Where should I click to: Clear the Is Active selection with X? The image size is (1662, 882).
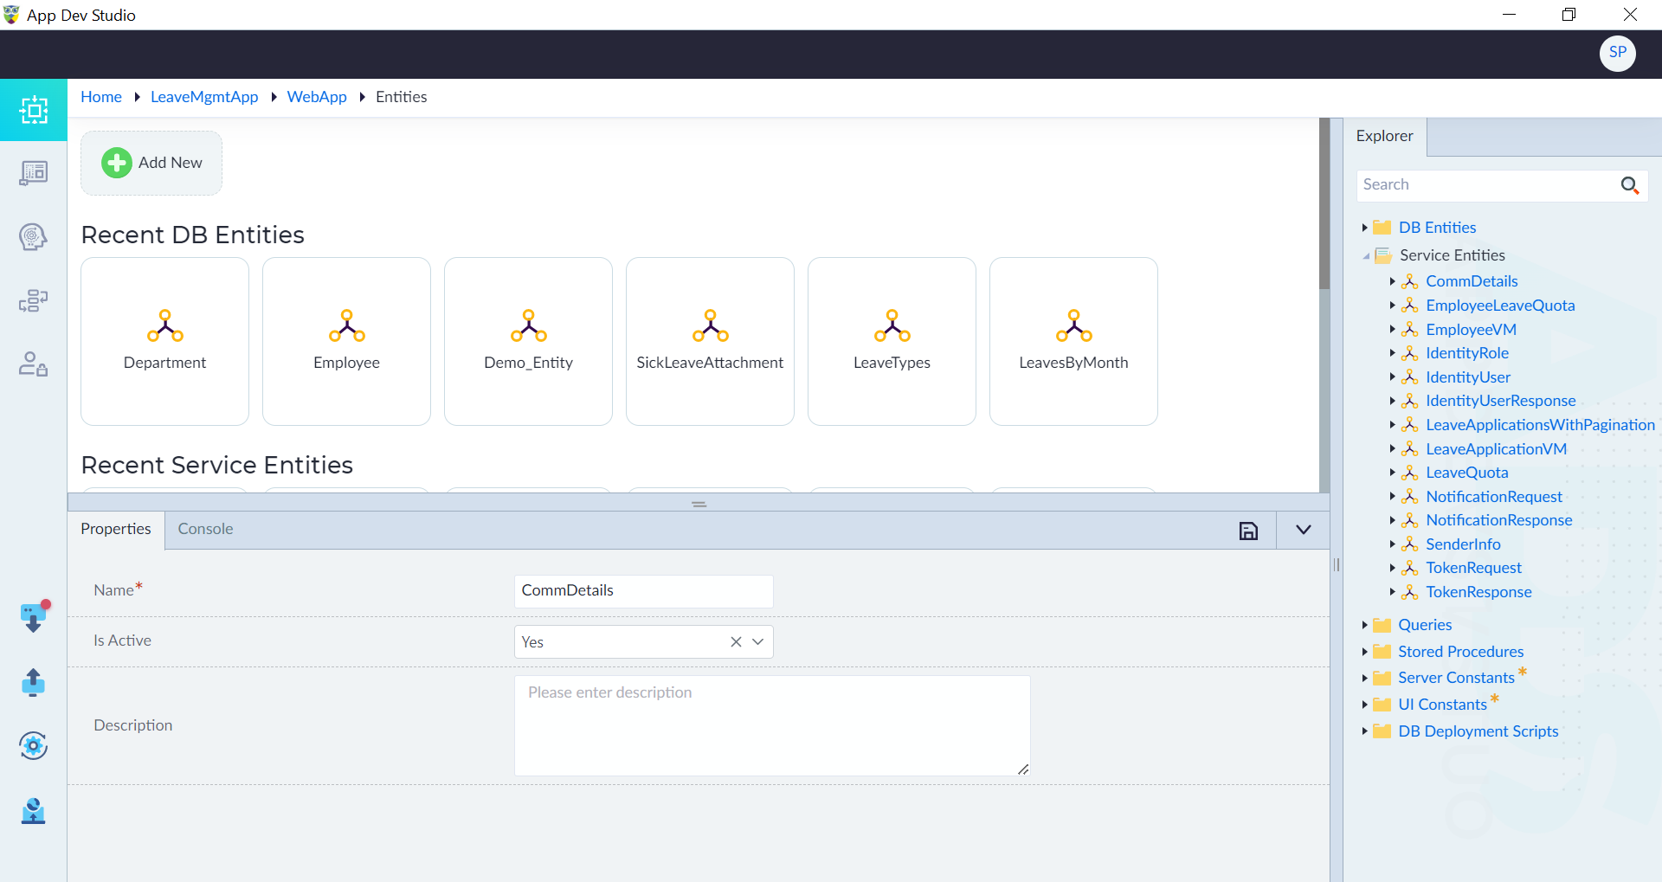736,642
